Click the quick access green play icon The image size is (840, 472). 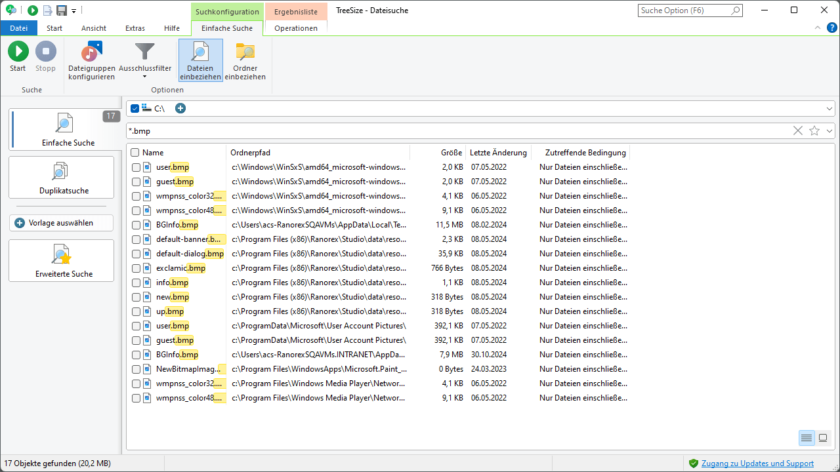pos(32,10)
